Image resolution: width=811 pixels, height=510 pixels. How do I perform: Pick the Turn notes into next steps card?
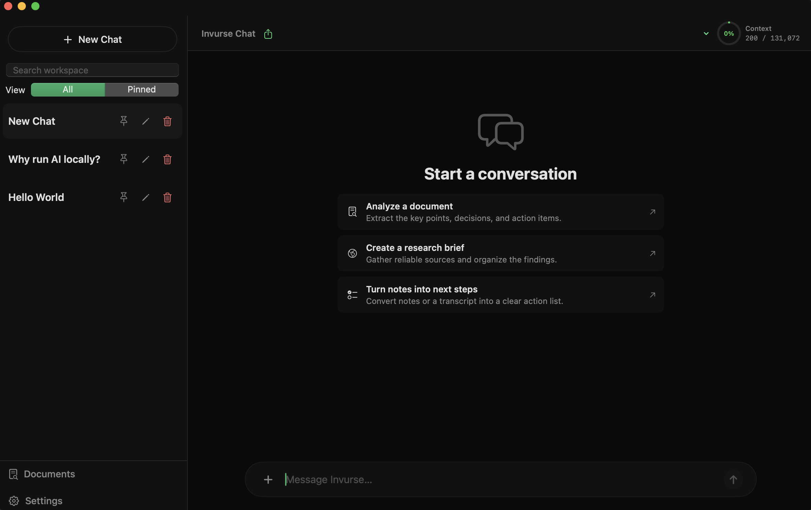[500, 295]
